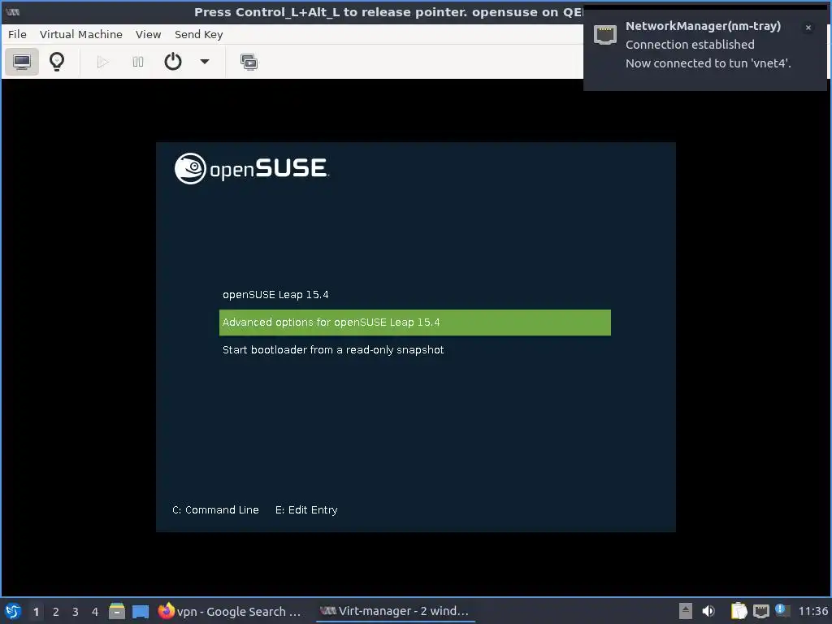Click the virt-manager window title icon
832x624 pixels.
13,11
